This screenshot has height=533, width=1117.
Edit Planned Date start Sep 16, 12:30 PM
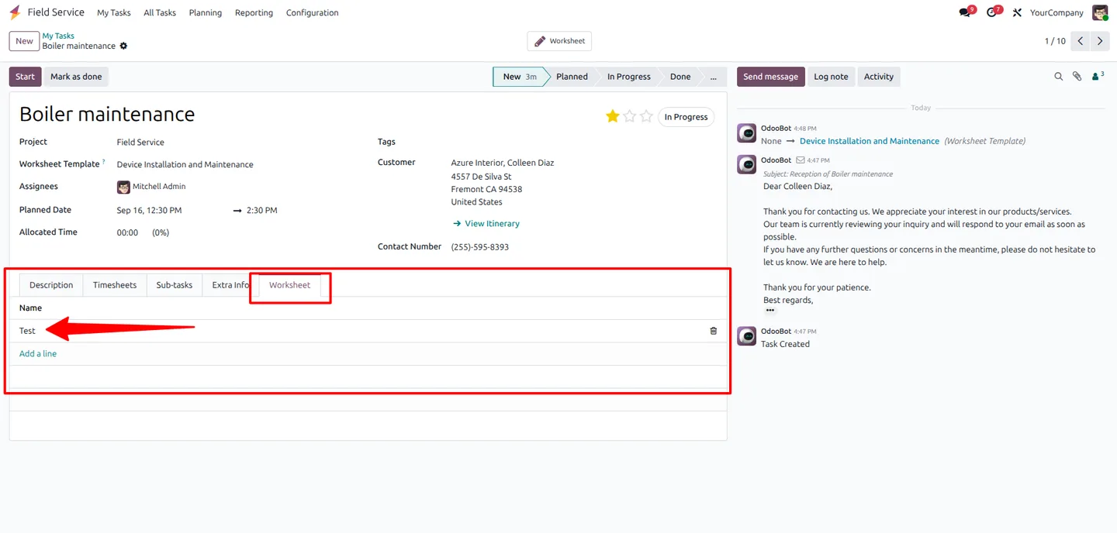pyautogui.click(x=150, y=211)
